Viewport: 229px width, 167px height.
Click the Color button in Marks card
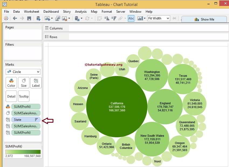point(11,83)
